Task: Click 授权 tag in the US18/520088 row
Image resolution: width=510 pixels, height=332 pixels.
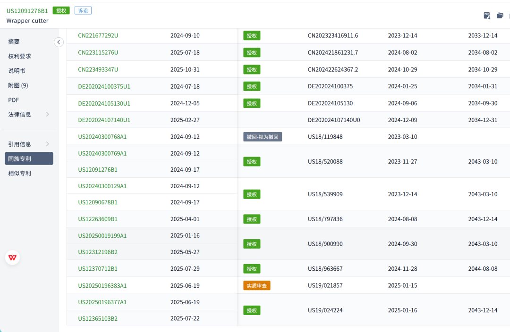Action: tap(252, 161)
